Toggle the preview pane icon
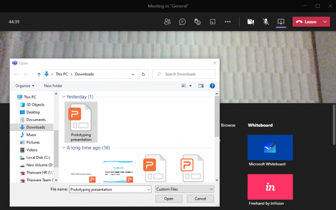Image resolution: width=336 pixels, height=210 pixels. (x=201, y=86)
